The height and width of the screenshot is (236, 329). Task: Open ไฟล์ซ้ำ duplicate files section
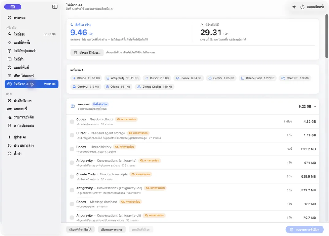[x=31, y=59]
